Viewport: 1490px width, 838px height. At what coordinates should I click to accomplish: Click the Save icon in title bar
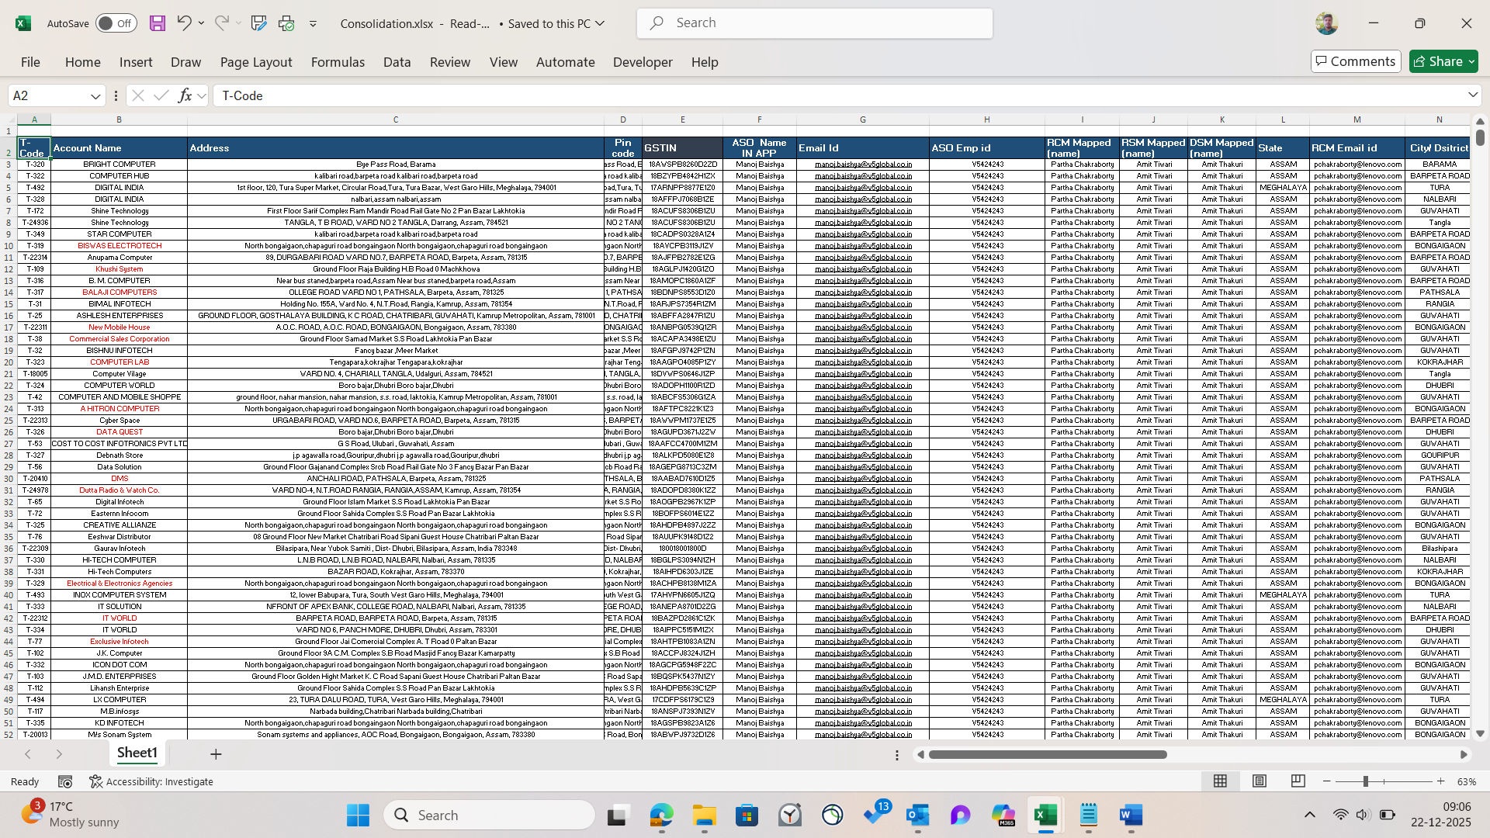(158, 23)
